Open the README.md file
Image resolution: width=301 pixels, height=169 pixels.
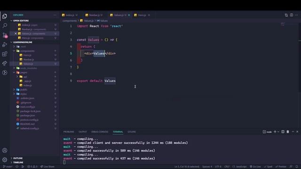(x=27, y=124)
